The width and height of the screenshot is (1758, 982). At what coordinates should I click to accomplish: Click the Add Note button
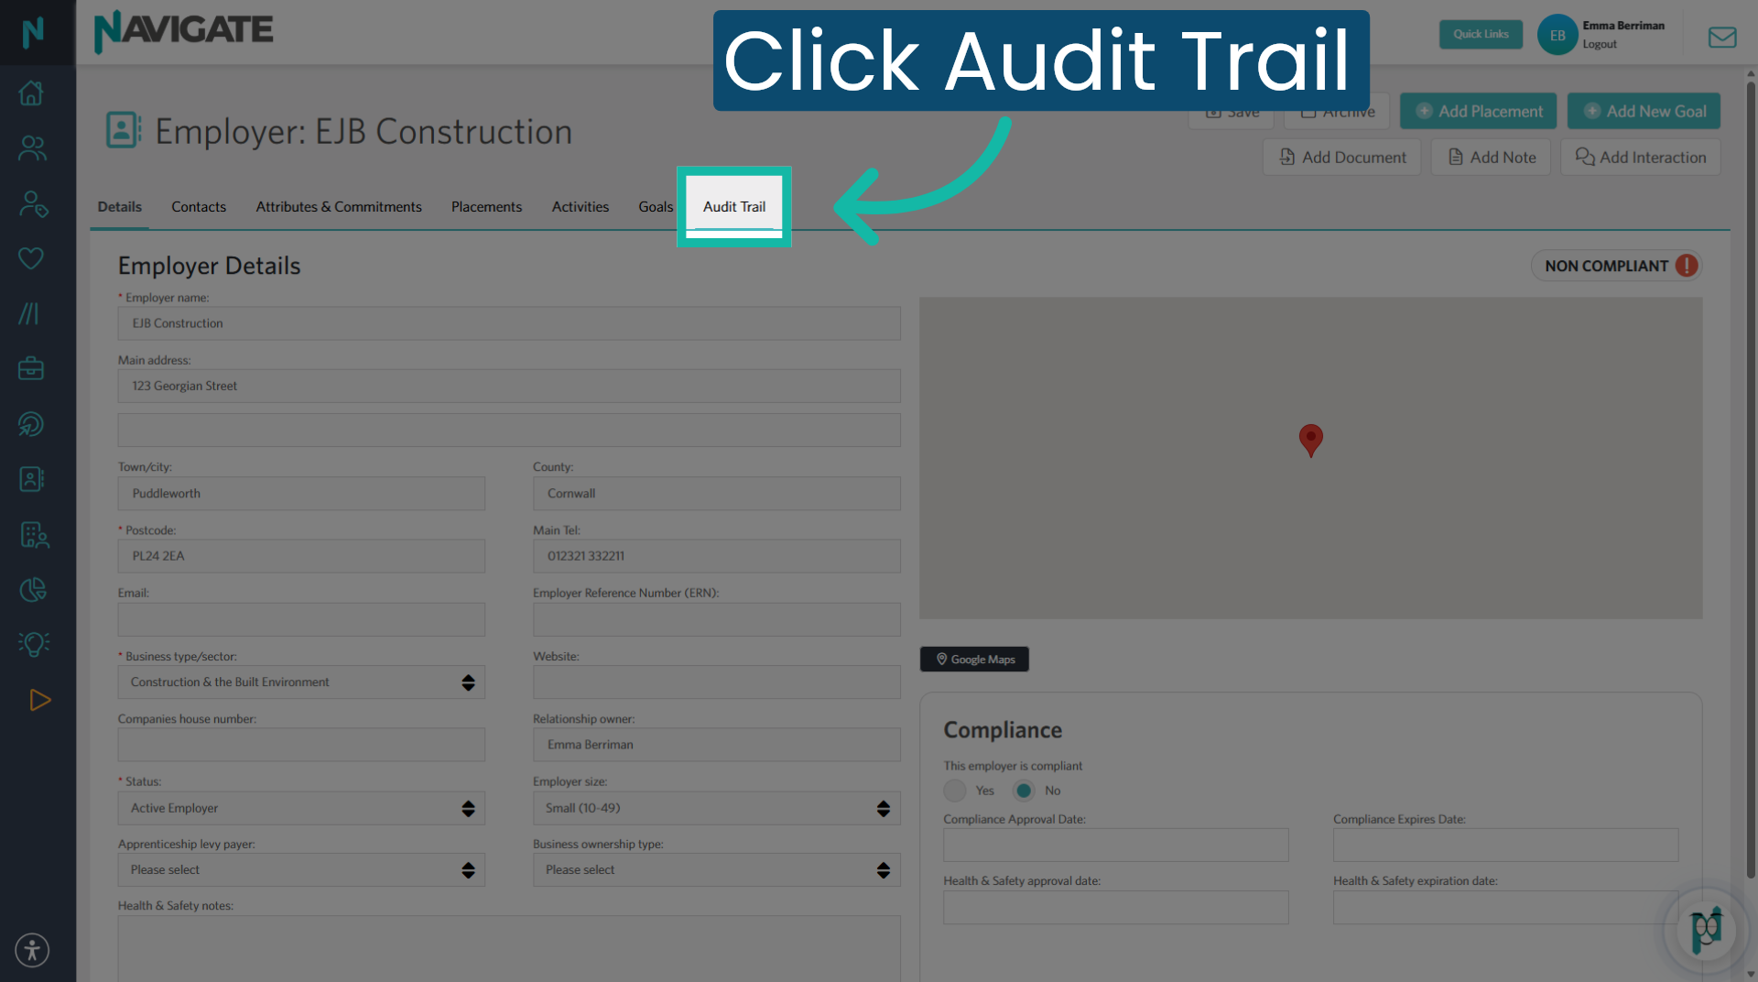(1491, 158)
